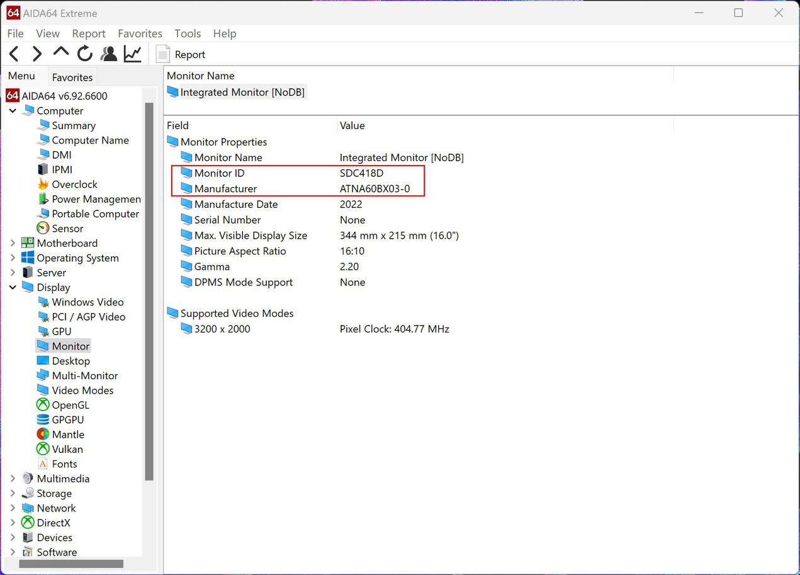Select the Integrated Monitor [NoDB] list entry

(x=235, y=92)
